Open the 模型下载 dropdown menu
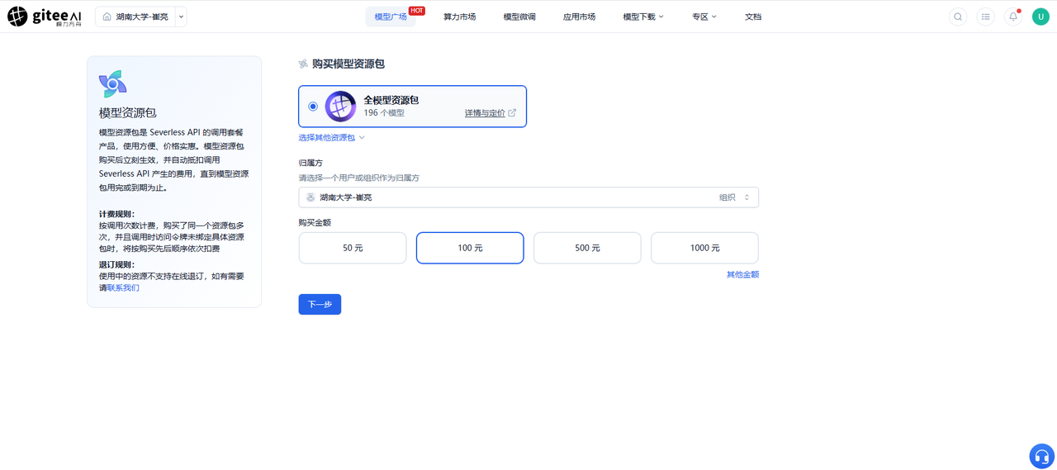The image size is (1057, 470). (x=643, y=17)
